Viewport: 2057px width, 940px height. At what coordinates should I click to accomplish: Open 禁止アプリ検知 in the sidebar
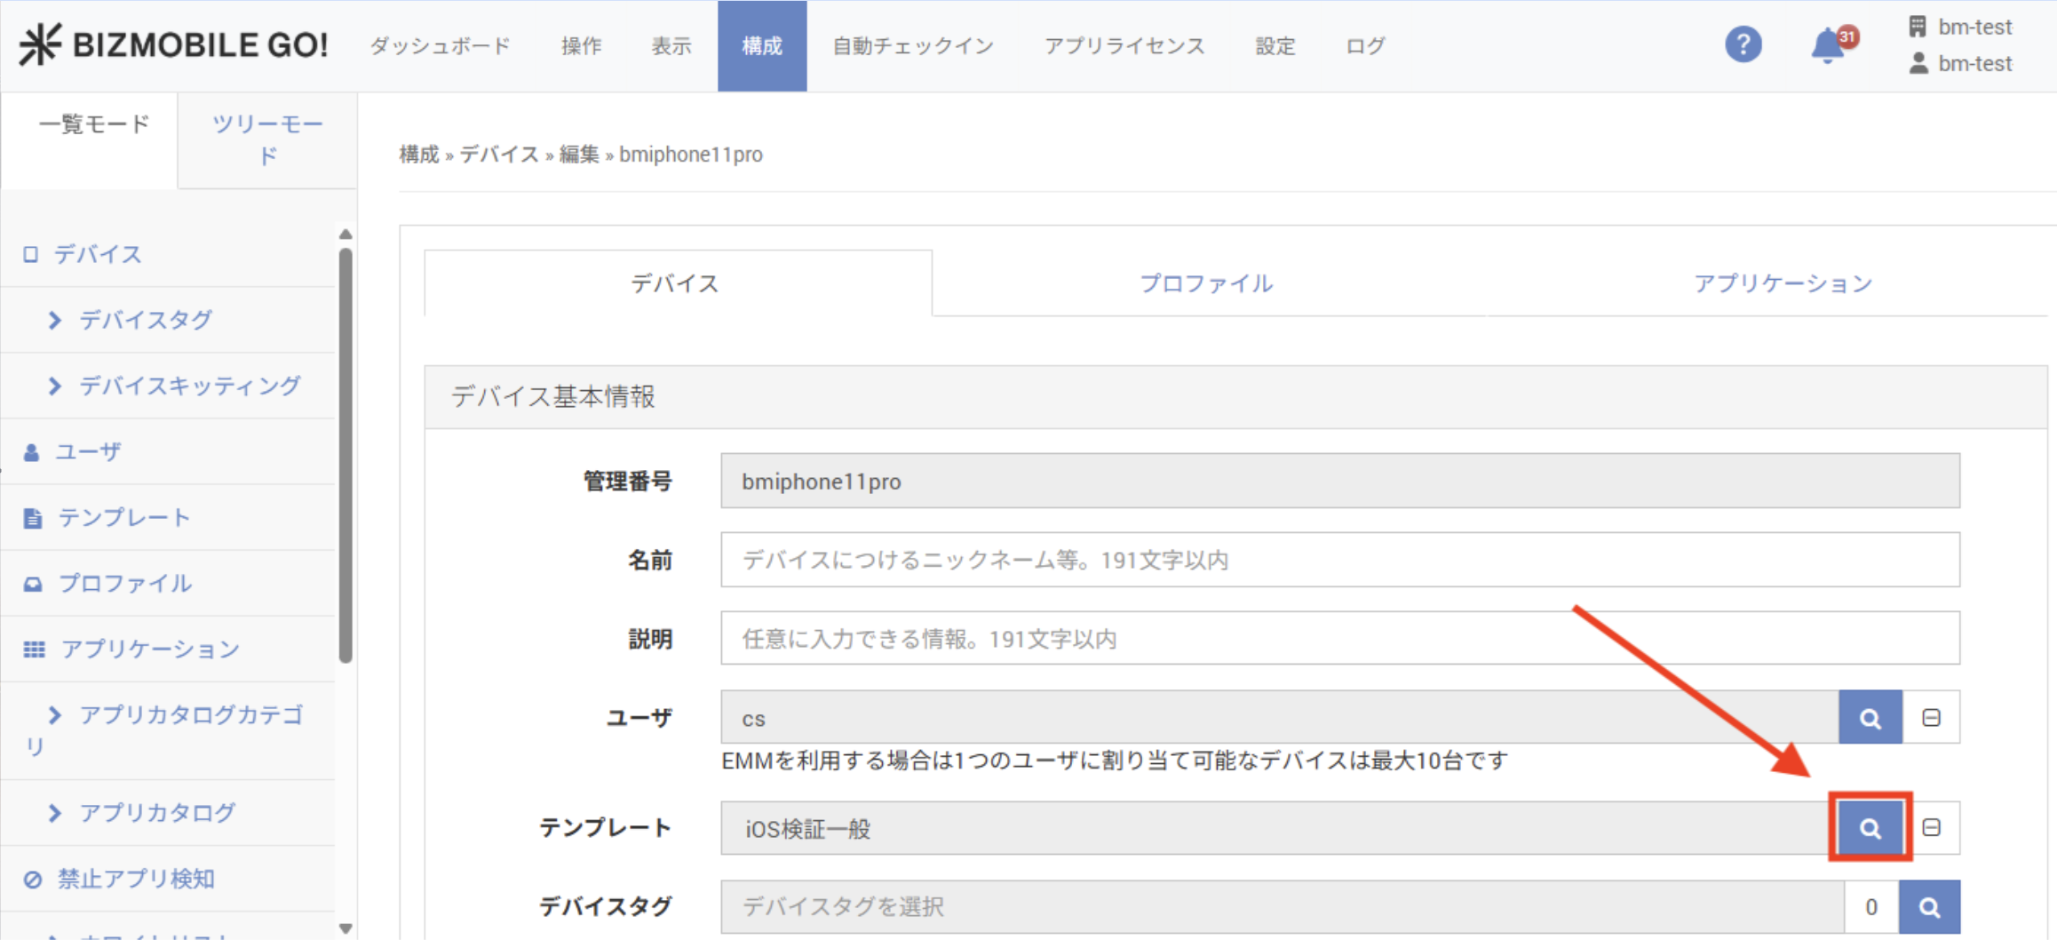[x=136, y=879]
